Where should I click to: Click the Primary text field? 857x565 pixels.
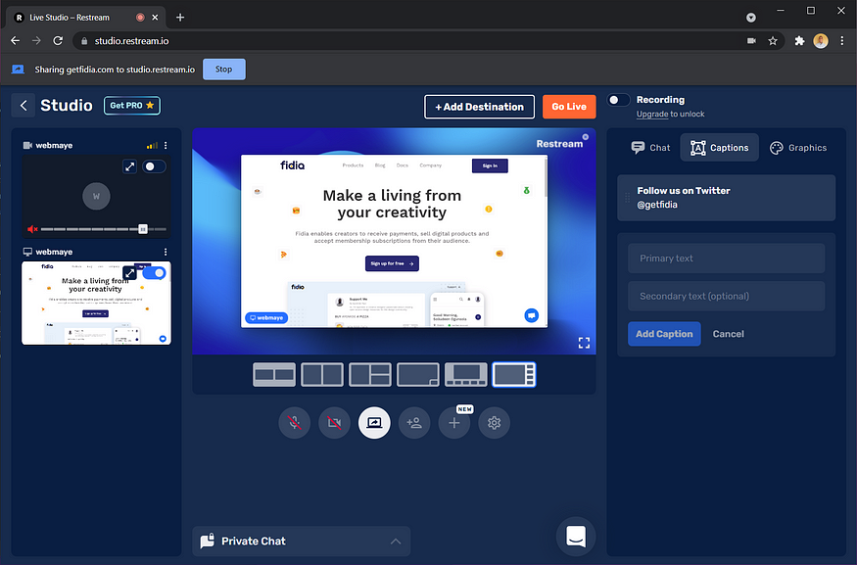tap(726, 259)
